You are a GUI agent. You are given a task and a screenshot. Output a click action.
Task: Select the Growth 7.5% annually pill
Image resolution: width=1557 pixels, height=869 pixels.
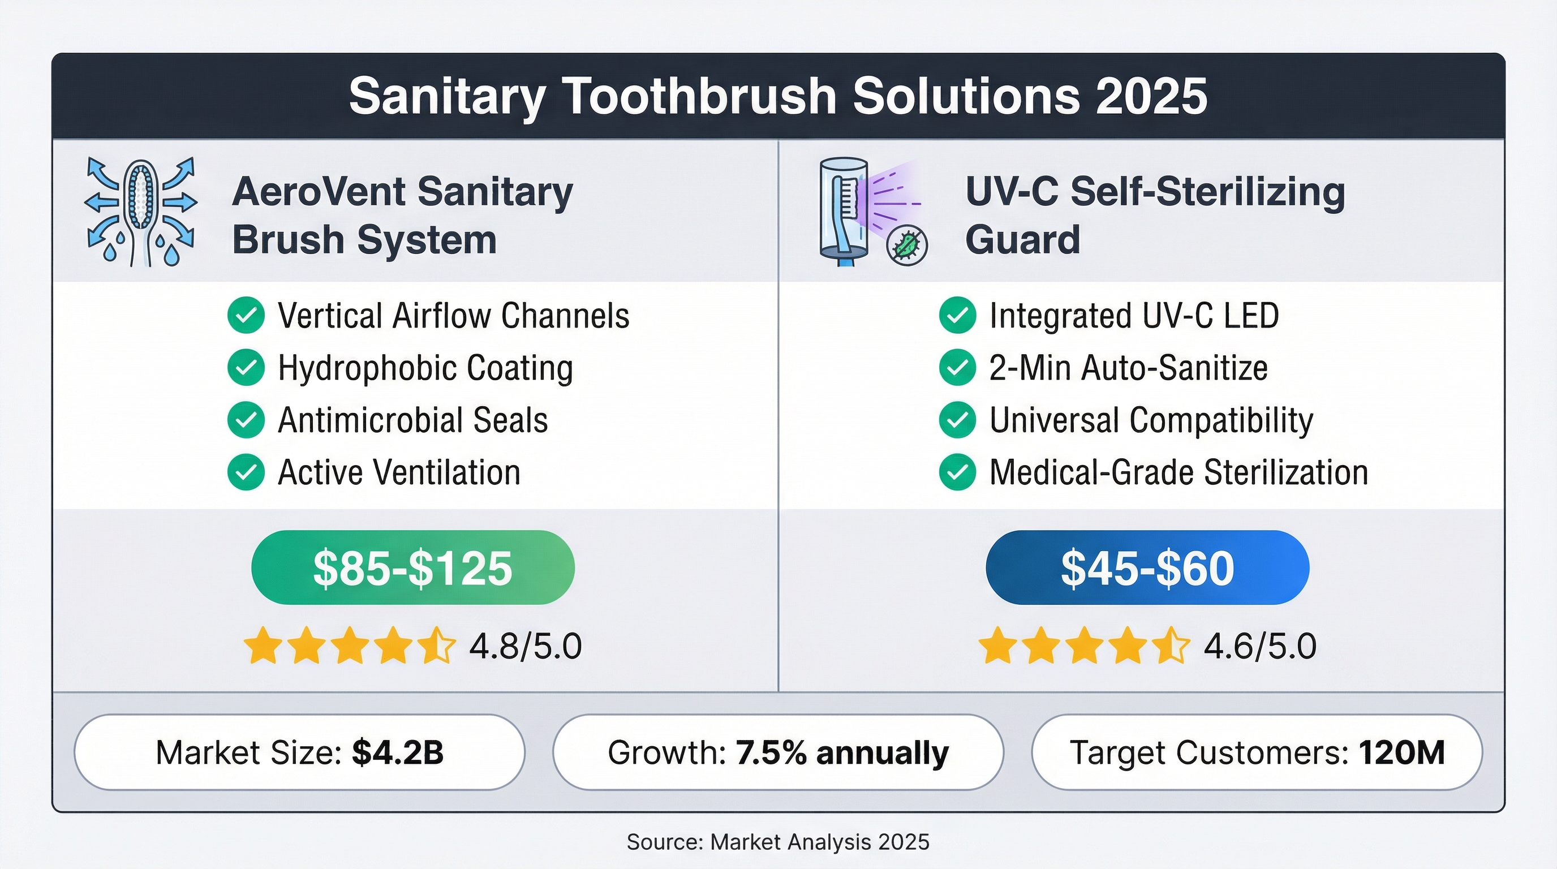click(x=778, y=752)
